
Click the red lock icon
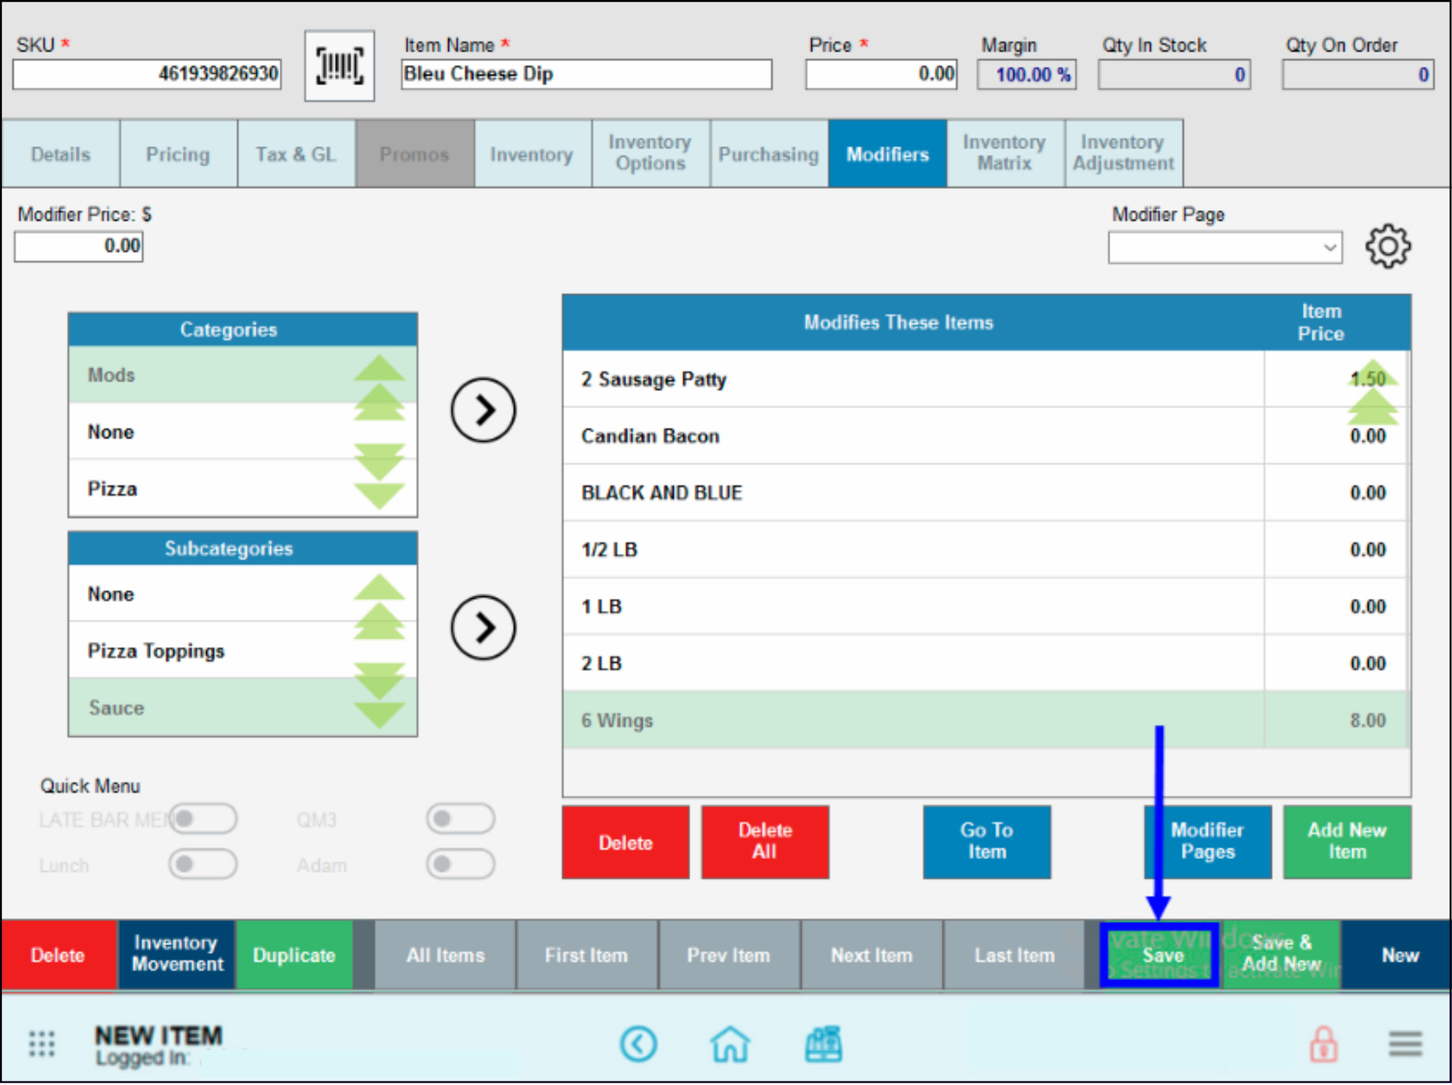point(1323,1044)
